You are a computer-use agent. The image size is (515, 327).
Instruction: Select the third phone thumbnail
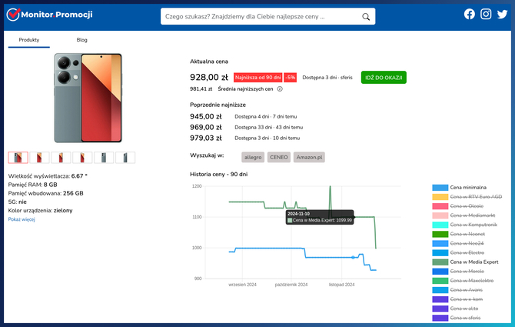tap(61, 158)
